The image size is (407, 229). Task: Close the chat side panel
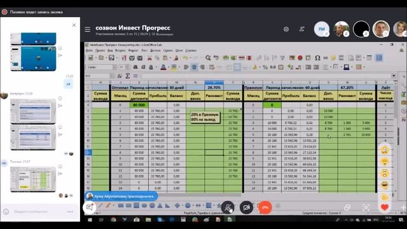click(x=74, y=25)
